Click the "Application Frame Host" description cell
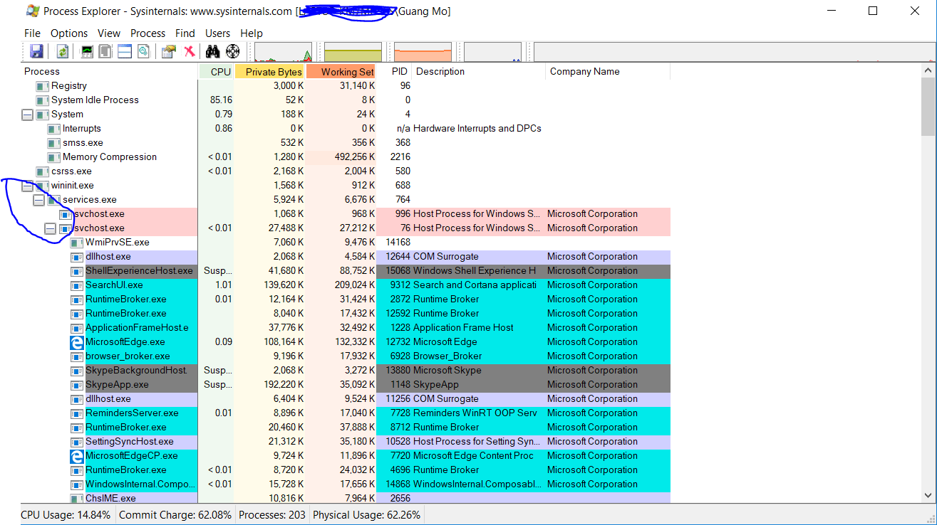The height and width of the screenshot is (525, 937). [463, 328]
